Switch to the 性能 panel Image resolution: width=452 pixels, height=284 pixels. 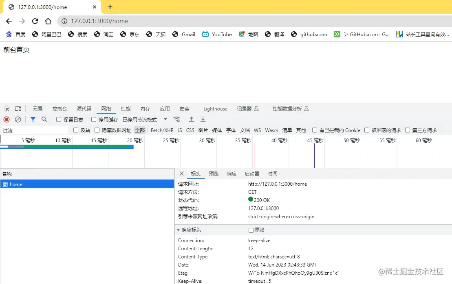click(126, 108)
